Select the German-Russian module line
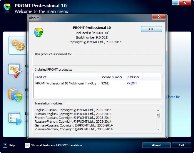 (73, 125)
